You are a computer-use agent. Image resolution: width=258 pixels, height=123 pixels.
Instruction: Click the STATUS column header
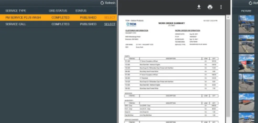[81, 11]
